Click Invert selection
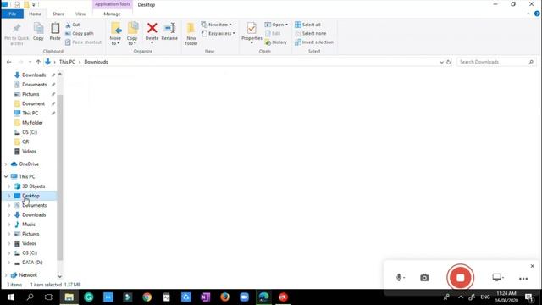Image resolution: width=542 pixels, height=305 pixels. pos(314,42)
